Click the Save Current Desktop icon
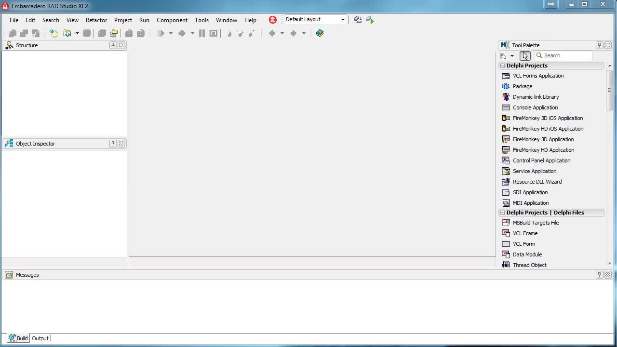Image resolution: width=617 pixels, height=347 pixels. (358, 20)
